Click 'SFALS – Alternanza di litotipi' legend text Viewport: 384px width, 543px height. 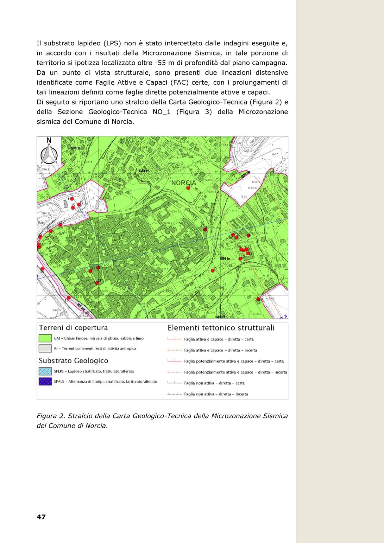click(106, 382)
